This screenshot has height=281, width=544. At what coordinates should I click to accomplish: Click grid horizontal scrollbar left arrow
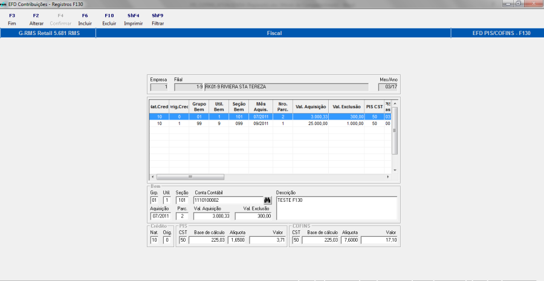(x=153, y=177)
